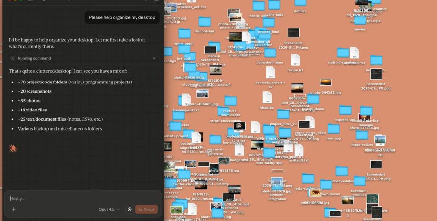Click the plus attachment icon in reply box
This screenshot has height=221, width=437.
(x=13, y=209)
